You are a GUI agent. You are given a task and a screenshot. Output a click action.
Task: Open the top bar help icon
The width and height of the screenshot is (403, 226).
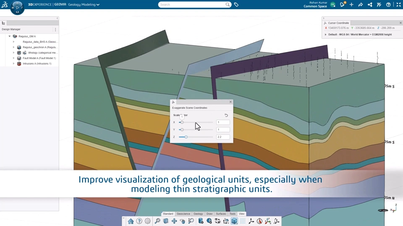[388, 5]
